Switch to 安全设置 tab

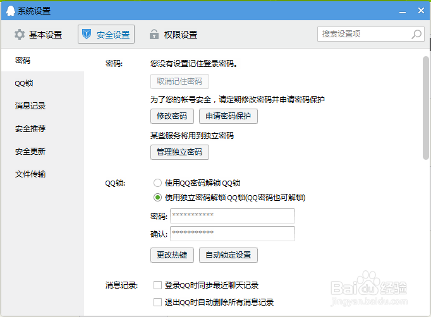click(x=106, y=34)
